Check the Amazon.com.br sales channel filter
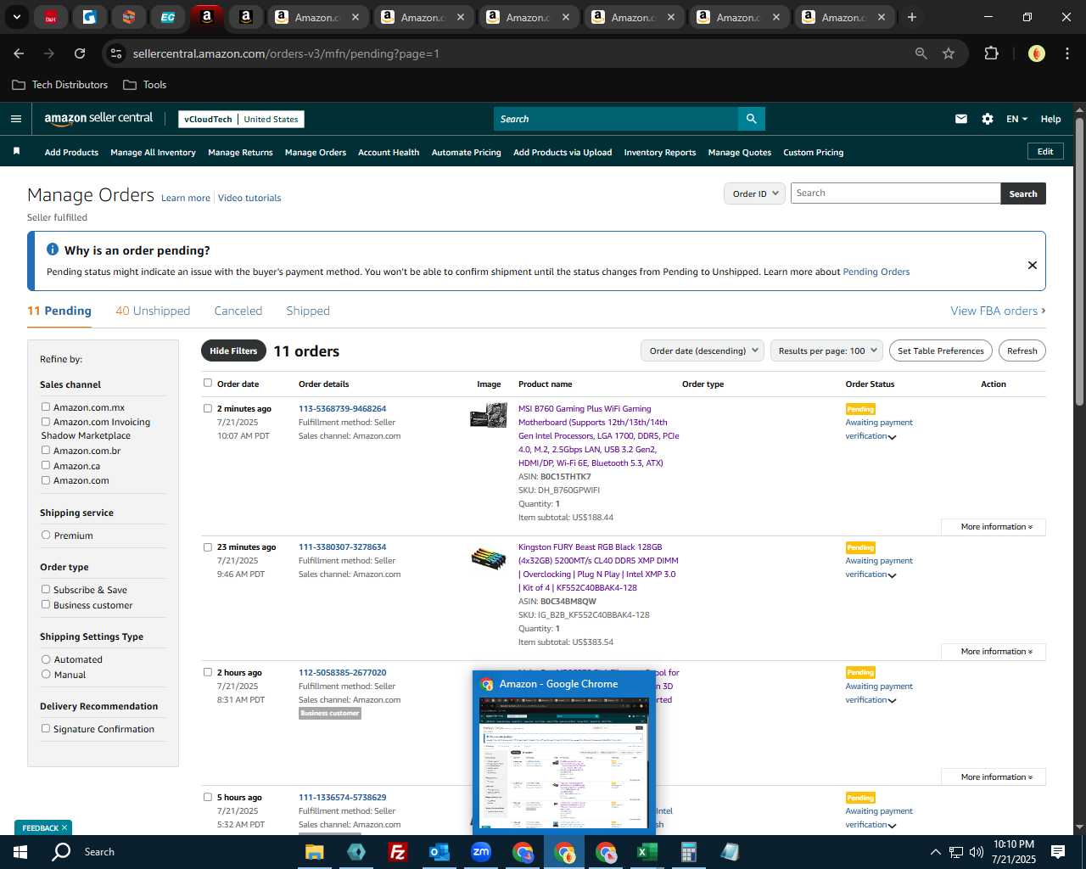The width and height of the screenshot is (1086, 869). [x=46, y=450]
